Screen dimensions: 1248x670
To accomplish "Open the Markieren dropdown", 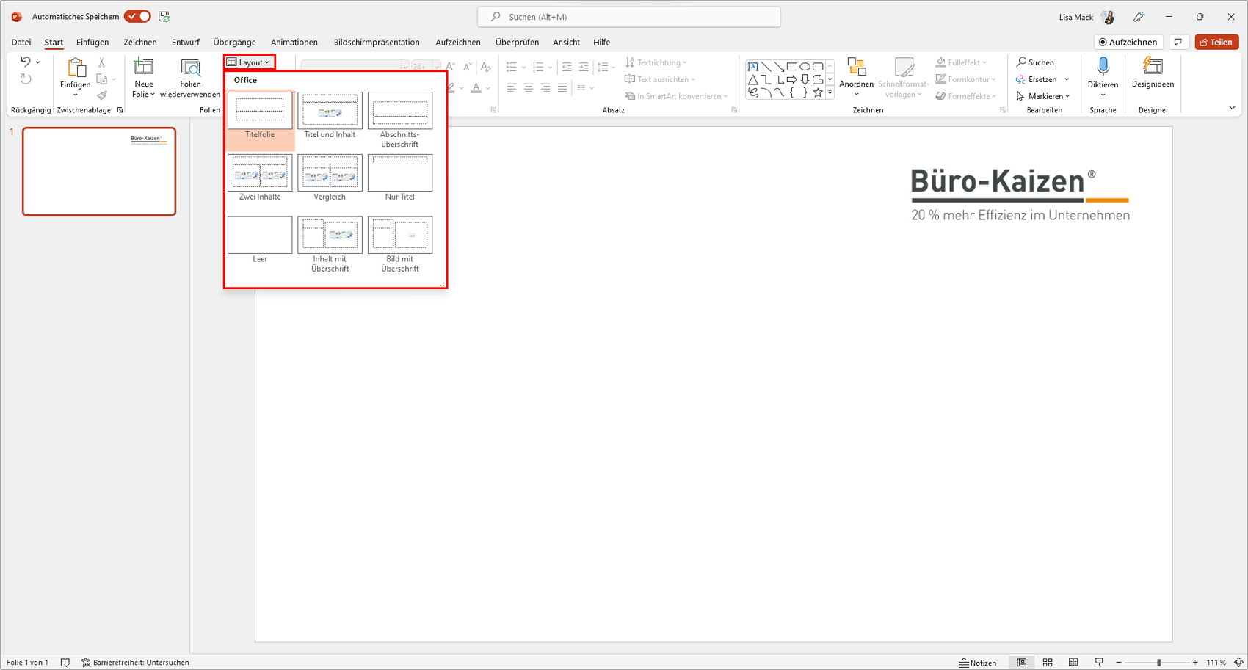I will point(1043,96).
